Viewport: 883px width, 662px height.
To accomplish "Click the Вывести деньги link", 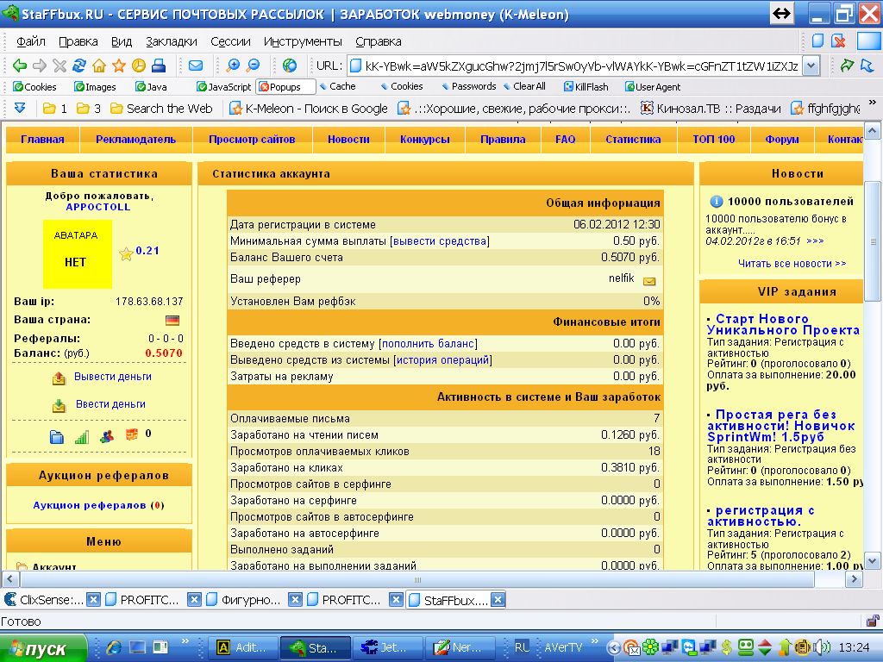I will click(x=113, y=377).
